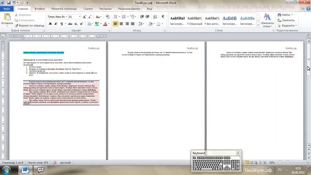Click the Word Help question mark icon
This screenshot has width=311, height=175.
(x=308, y=9)
